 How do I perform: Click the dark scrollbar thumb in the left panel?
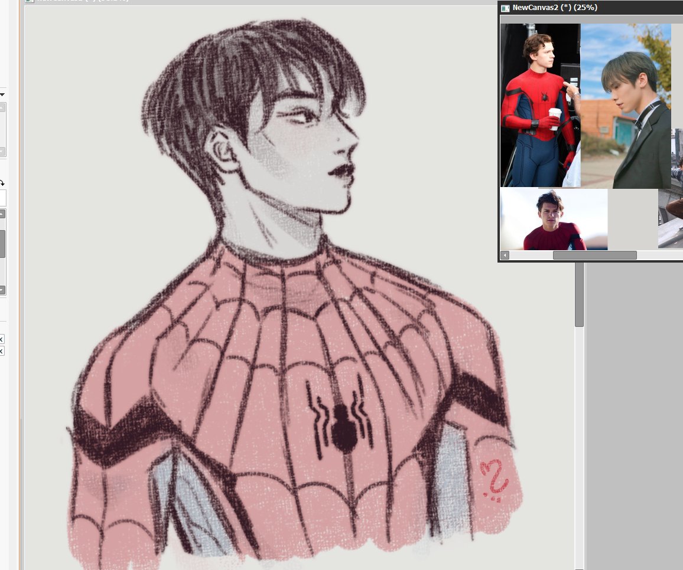tap(2, 244)
